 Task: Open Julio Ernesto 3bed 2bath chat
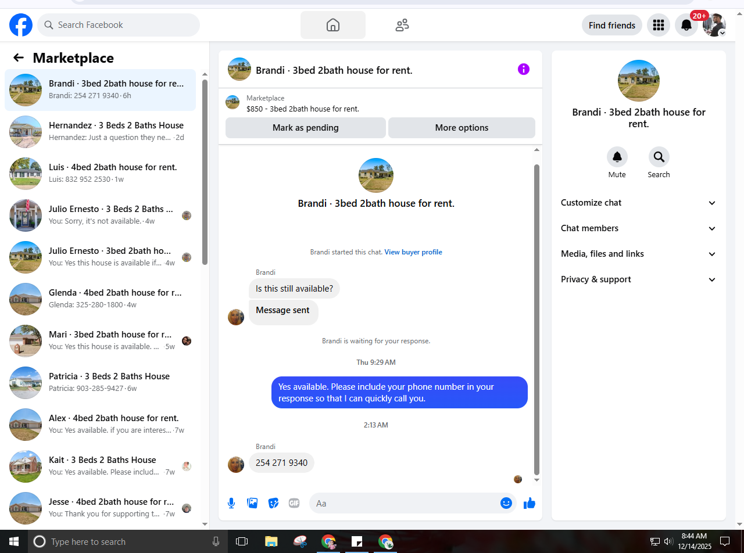coord(100,257)
